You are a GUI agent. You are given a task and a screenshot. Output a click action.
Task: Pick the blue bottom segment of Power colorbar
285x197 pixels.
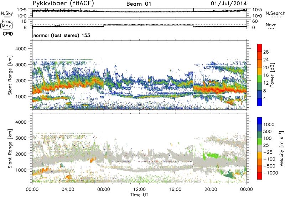260,102
